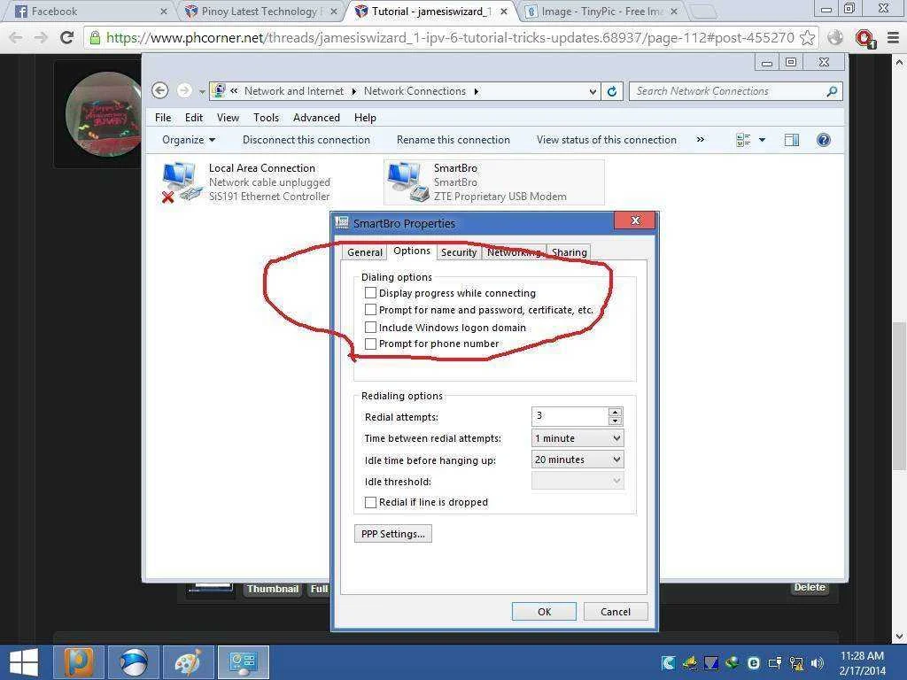Select the SmartBro connection icon
Screen dimensions: 907x680
pyautogui.click(x=407, y=182)
